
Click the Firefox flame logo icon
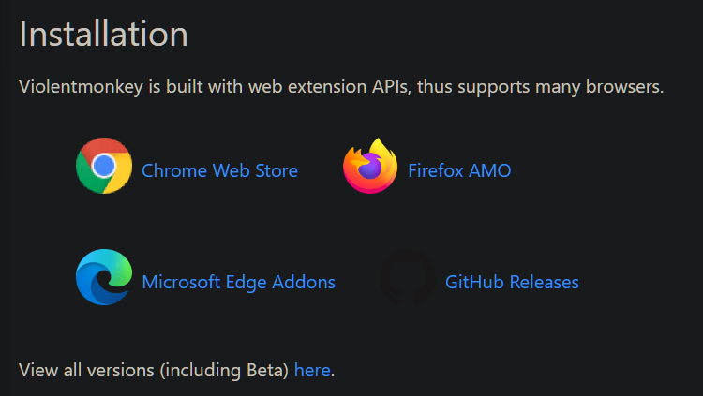370,166
